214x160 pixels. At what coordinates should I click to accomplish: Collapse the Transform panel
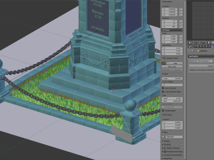tap(163, 2)
